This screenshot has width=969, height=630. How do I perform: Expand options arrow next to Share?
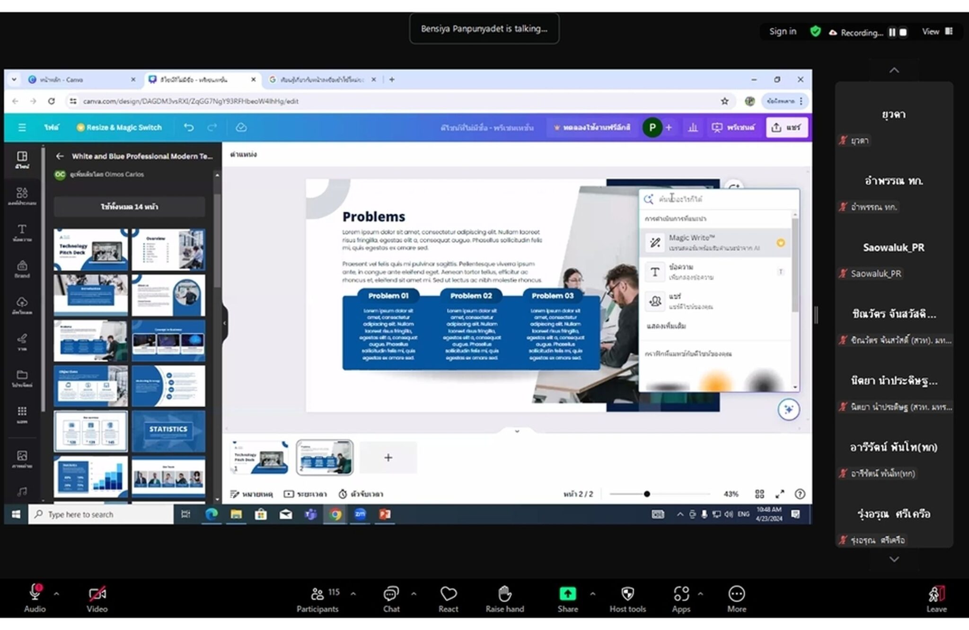(x=592, y=594)
